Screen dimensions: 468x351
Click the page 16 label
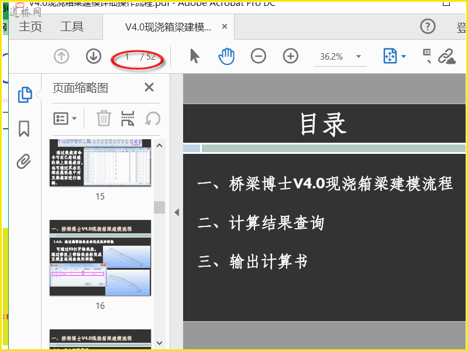point(100,305)
